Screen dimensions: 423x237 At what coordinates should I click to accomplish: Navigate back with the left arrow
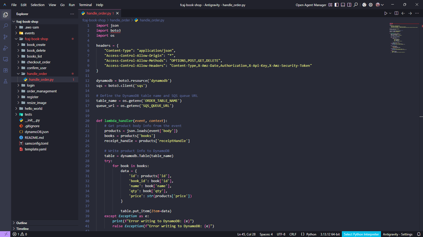pyautogui.click(x=403, y=13)
